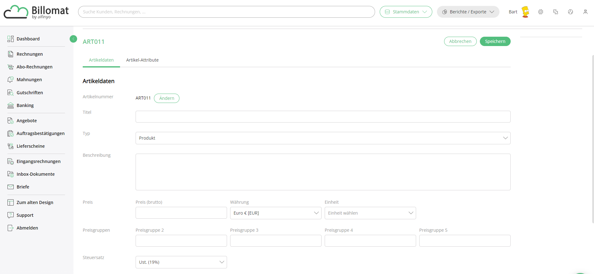Click into the Beschreibung text area
The height and width of the screenshot is (274, 594).
tap(323, 172)
